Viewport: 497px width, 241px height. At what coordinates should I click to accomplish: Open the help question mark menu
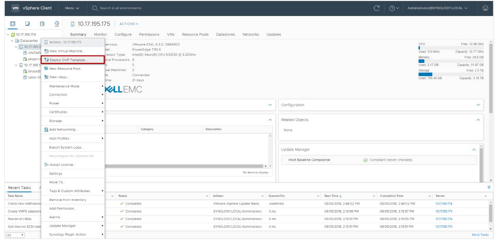[394, 8]
